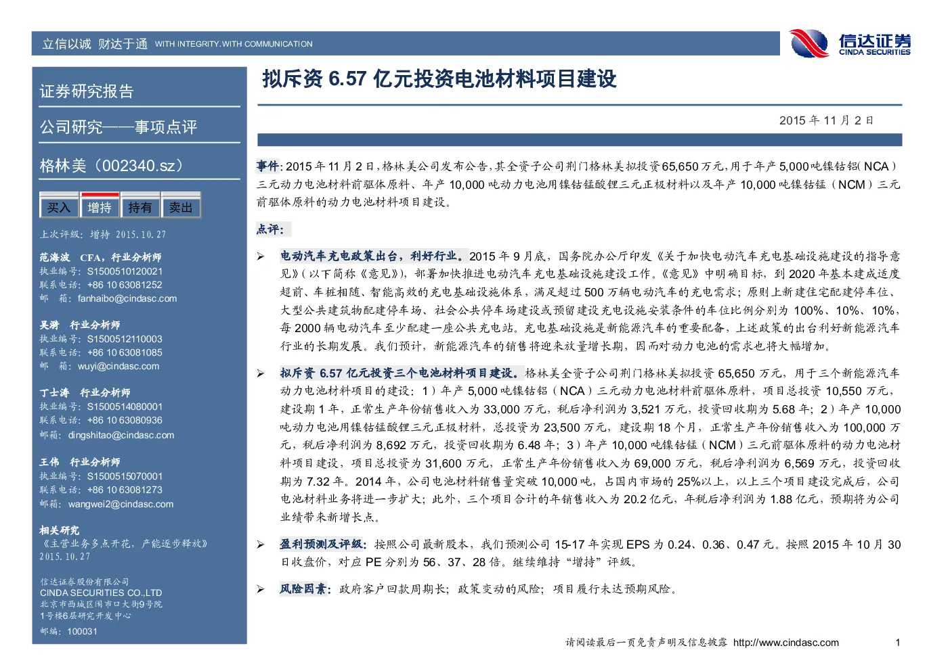Click phone number +86 10 63080936
950x671 pixels.
[125, 420]
